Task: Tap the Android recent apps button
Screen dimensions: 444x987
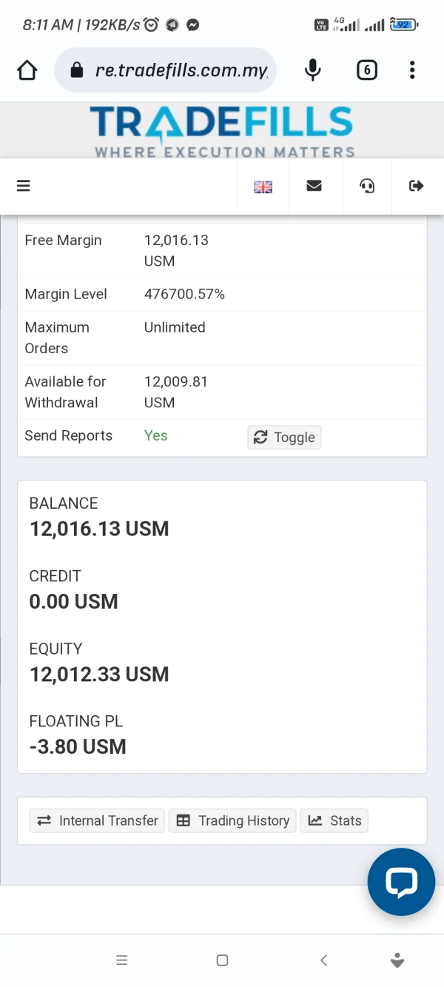Action: click(122, 960)
